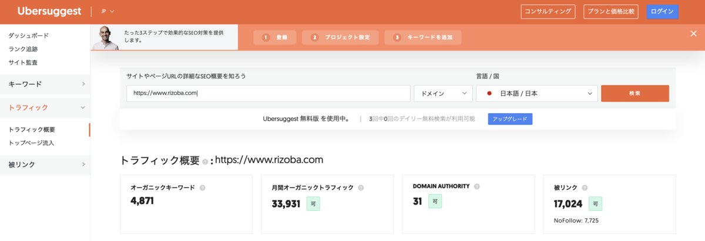Click the presenter avatar in banner
Viewport: 705px width, 241px height.
point(105,37)
